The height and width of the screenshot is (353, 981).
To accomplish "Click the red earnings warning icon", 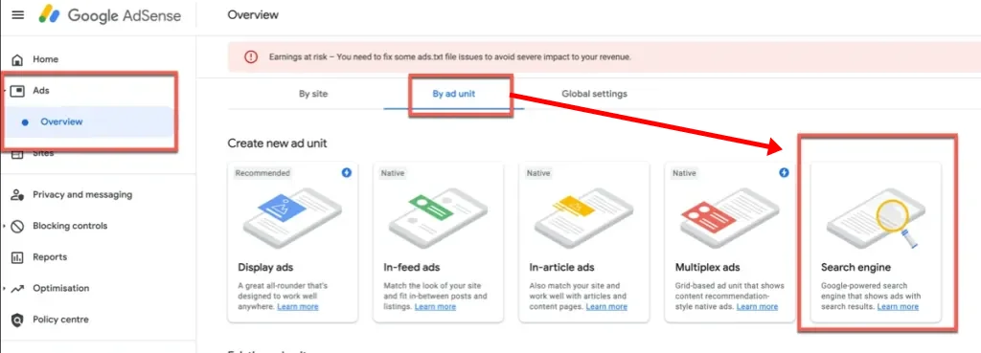I will click(251, 56).
